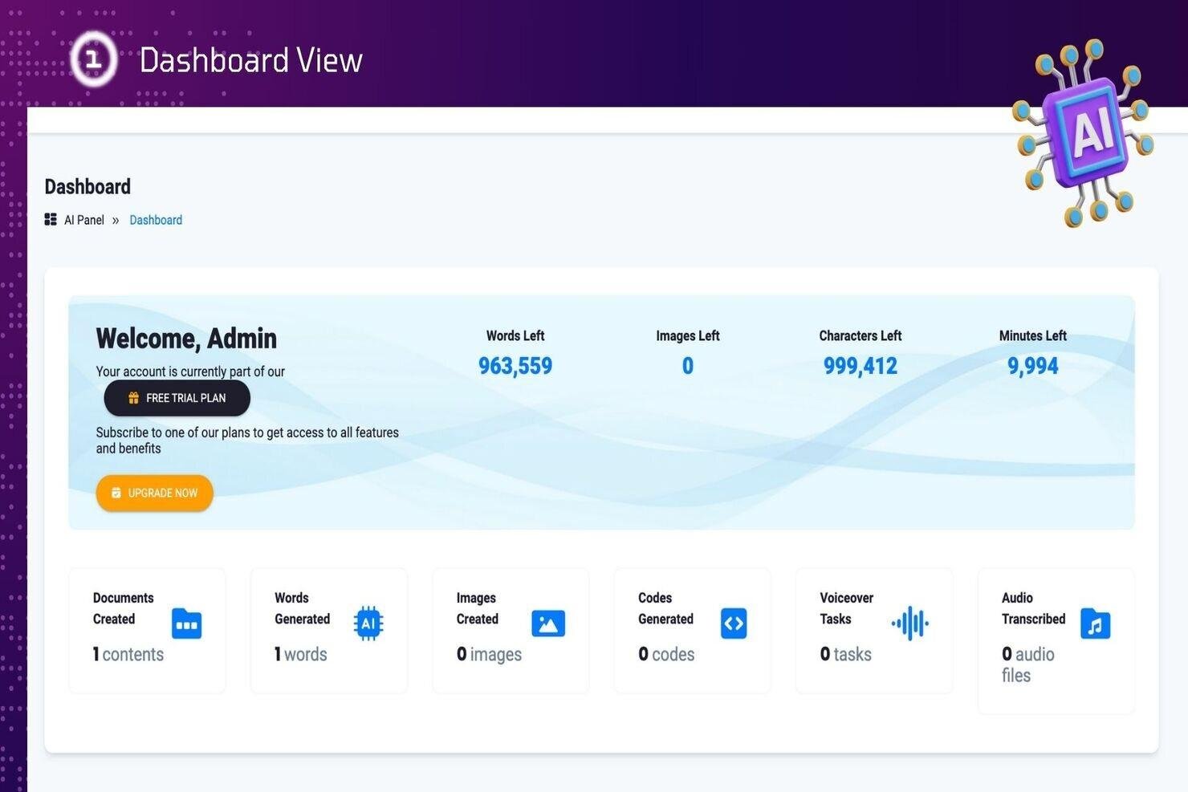The height and width of the screenshot is (792, 1188).
Task: Click the Documents Created folder icon
Action: point(186,623)
